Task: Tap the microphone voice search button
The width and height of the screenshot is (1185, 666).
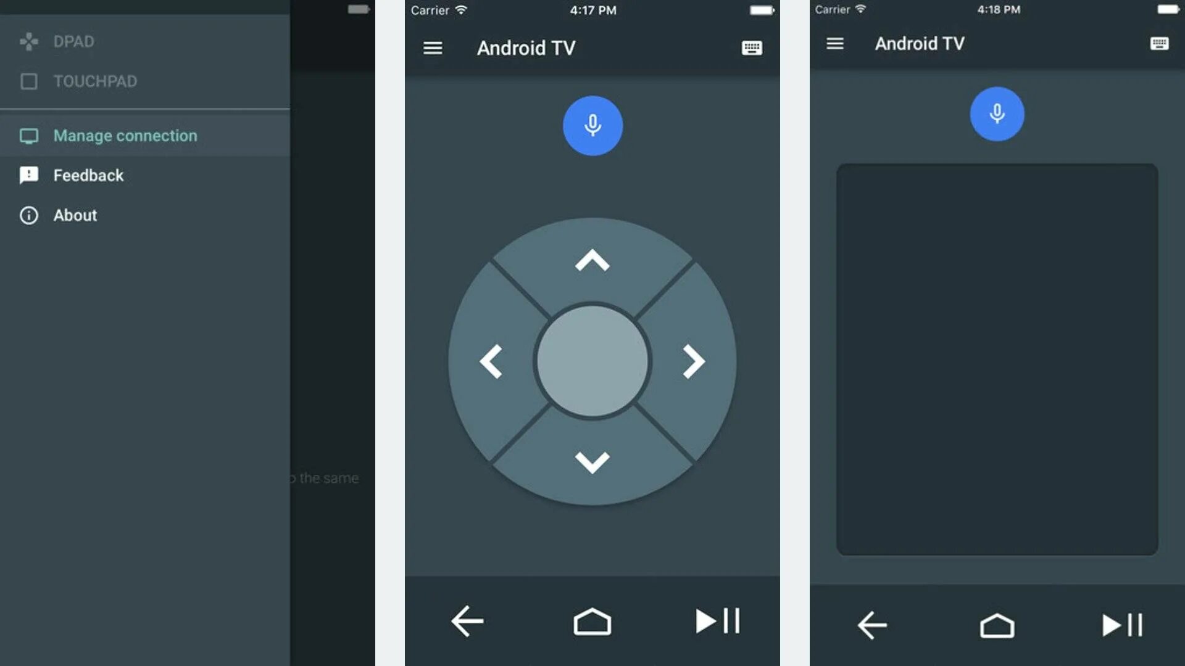Action: click(x=592, y=123)
